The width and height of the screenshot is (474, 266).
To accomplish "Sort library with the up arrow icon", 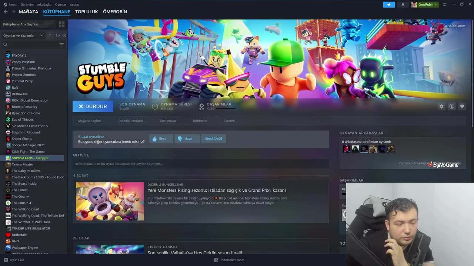I will coord(50,35).
